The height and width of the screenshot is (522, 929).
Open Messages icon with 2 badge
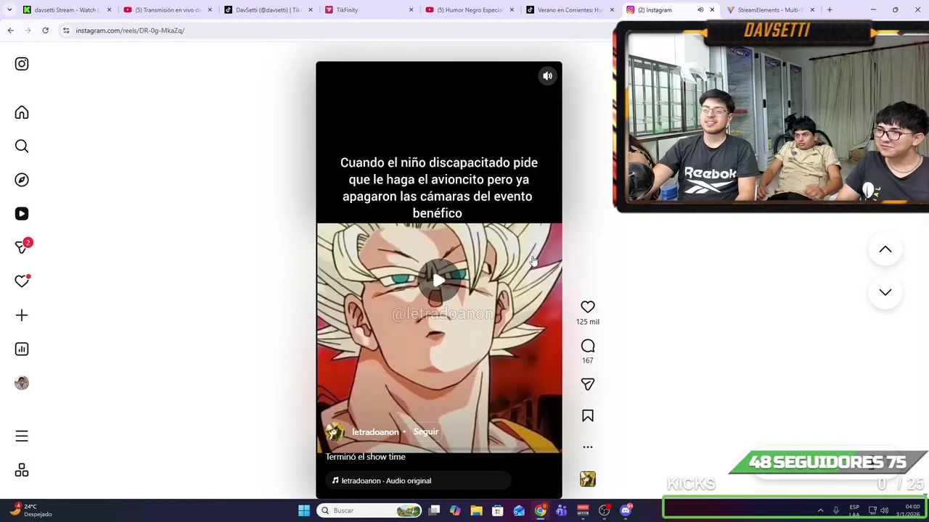tap(22, 246)
